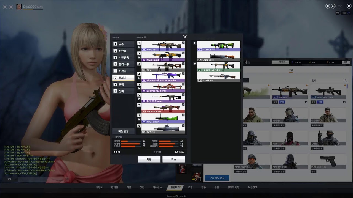The image size is (353, 198).
Task: Open the 채널 chat channel selector
Action: click(x=12, y=179)
